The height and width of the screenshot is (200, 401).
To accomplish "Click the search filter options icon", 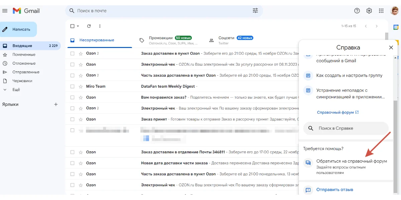I will (x=255, y=11).
